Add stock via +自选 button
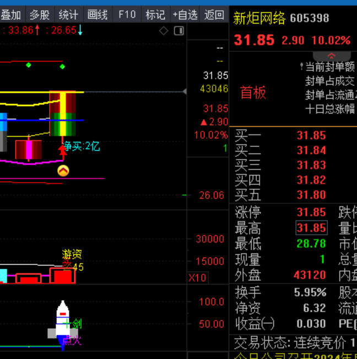Screen dimensions: 357x359 click(185, 15)
